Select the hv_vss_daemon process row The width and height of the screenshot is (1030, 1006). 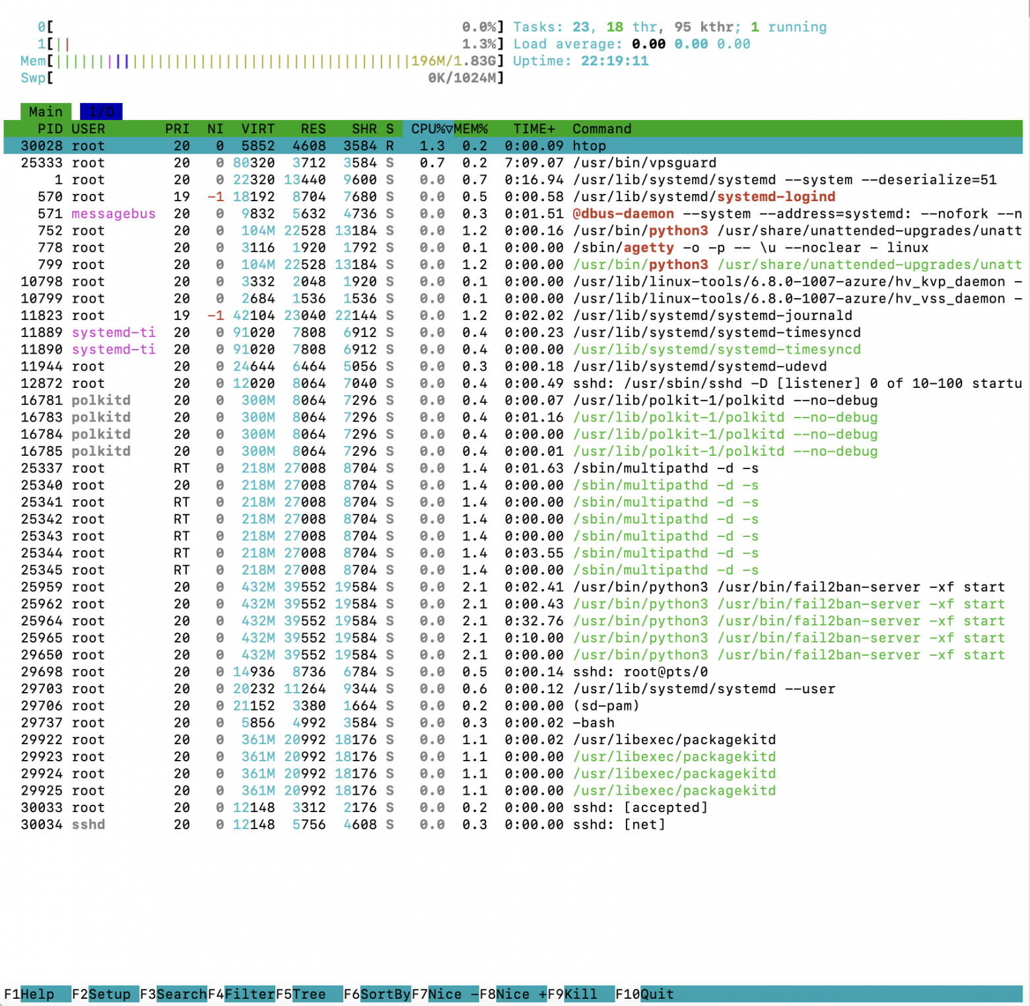coord(513,299)
